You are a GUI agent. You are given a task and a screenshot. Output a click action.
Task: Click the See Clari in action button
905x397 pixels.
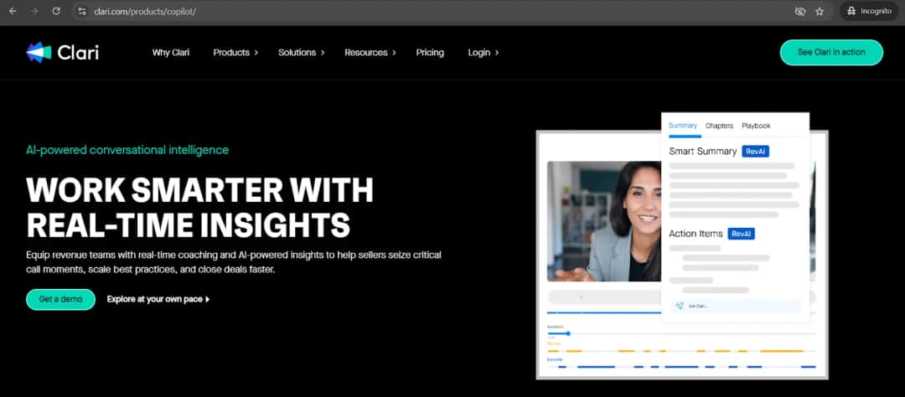(x=831, y=53)
